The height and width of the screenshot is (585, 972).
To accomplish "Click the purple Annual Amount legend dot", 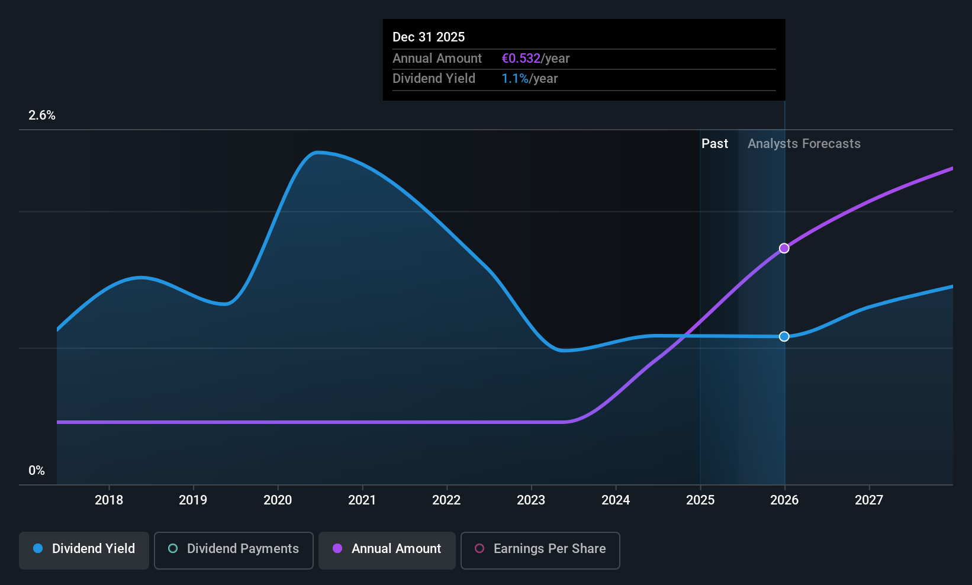I will [x=337, y=548].
